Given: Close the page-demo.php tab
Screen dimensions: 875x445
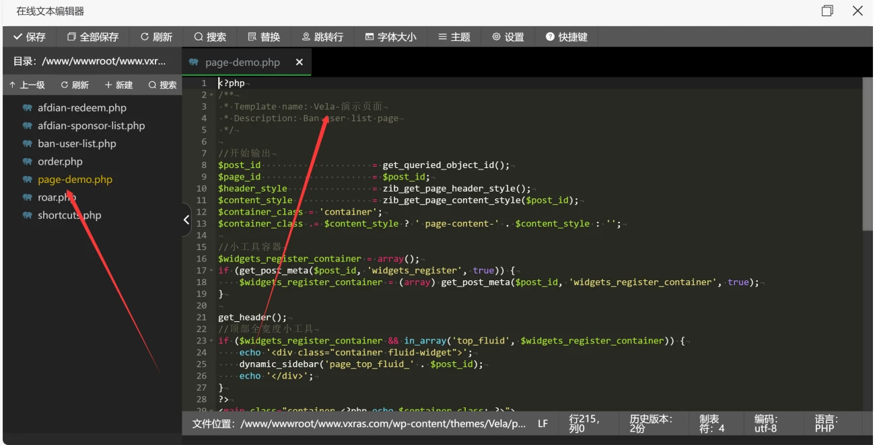Looking at the screenshot, I should point(300,63).
